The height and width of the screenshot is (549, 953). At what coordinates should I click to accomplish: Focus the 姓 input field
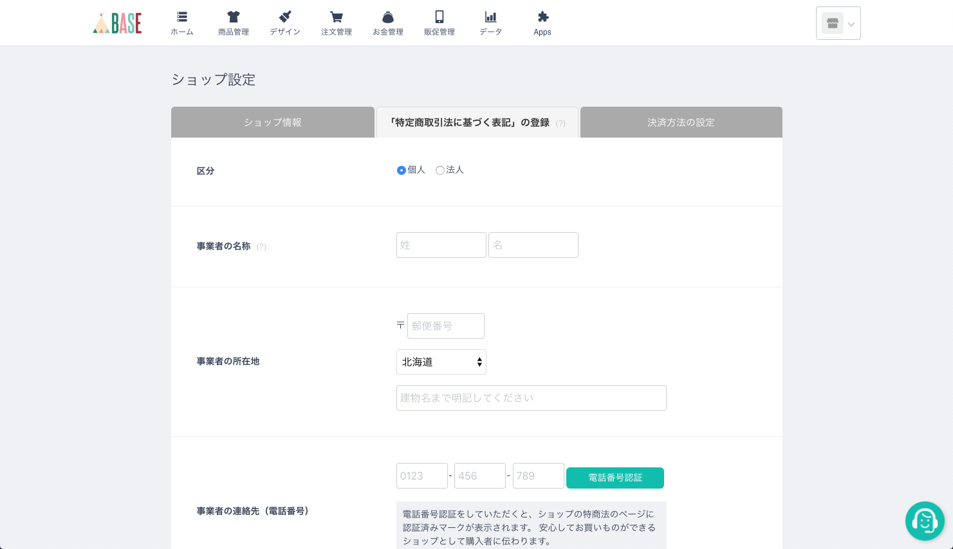pyautogui.click(x=441, y=245)
